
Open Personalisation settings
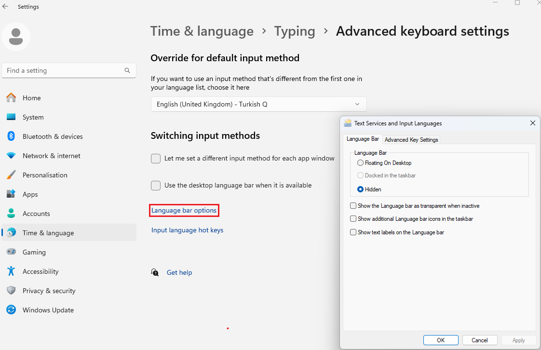68,175
